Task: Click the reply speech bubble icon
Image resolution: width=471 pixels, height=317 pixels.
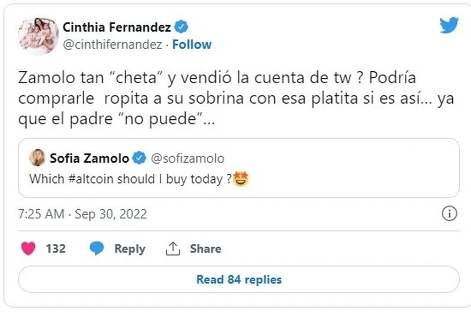Action: [x=97, y=249]
